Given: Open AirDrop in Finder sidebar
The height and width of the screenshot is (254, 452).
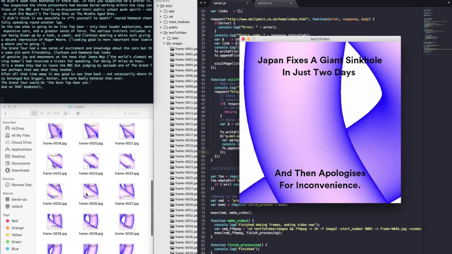Looking at the screenshot, I should click(x=18, y=128).
